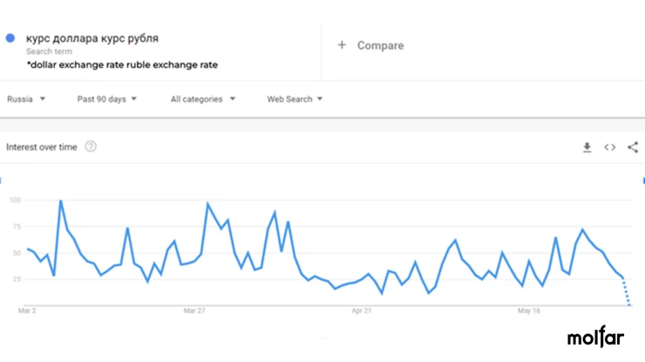This screenshot has height=362, width=645.
Task: Download the interest over time CSV
Action: pos(587,147)
